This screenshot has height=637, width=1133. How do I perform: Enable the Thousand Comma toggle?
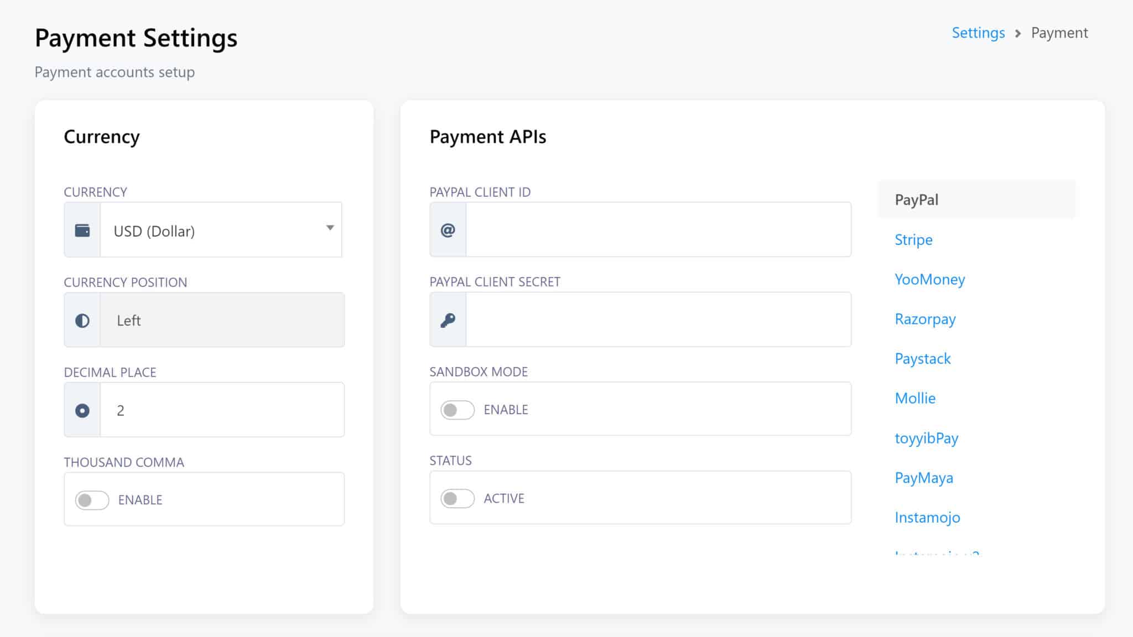point(92,500)
